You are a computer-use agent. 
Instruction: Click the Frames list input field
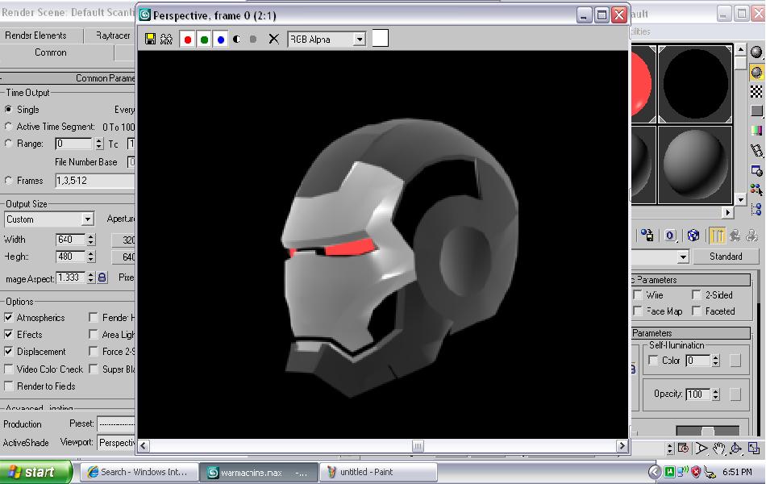(x=95, y=181)
